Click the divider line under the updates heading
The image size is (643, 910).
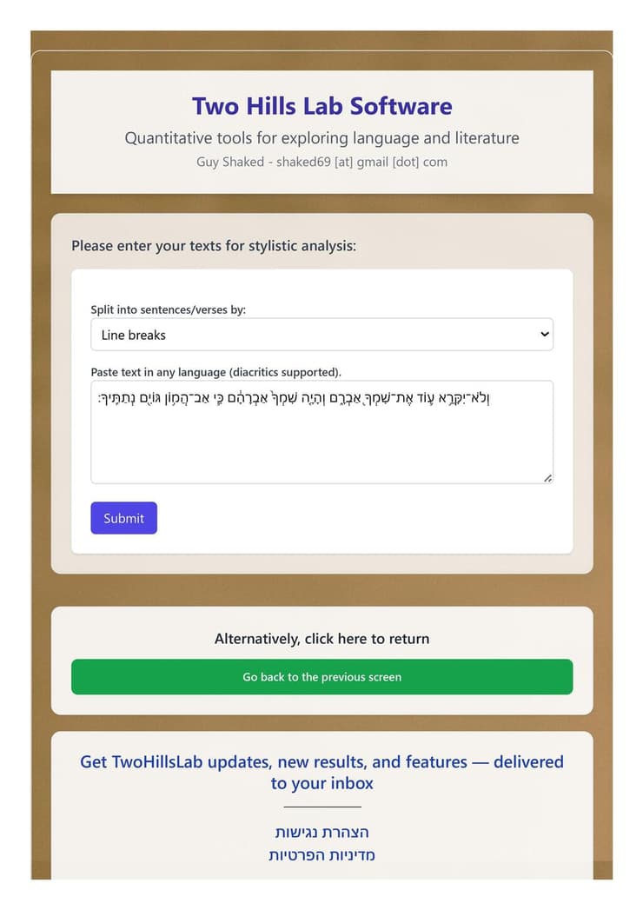coord(321,807)
